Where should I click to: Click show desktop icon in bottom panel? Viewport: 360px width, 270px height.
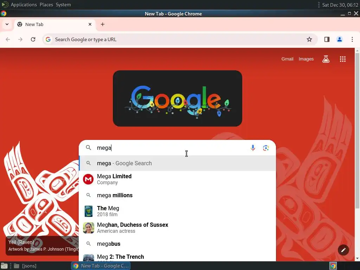4,266
